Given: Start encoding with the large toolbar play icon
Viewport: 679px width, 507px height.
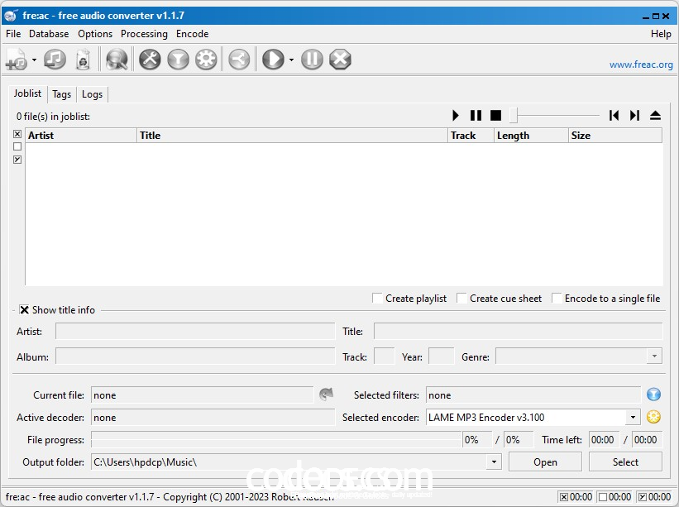Looking at the screenshot, I should (273, 60).
